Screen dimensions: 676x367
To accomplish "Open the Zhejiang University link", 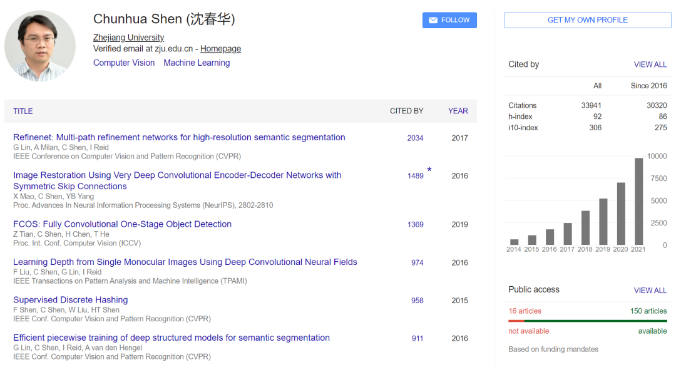I will [x=128, y=38].
